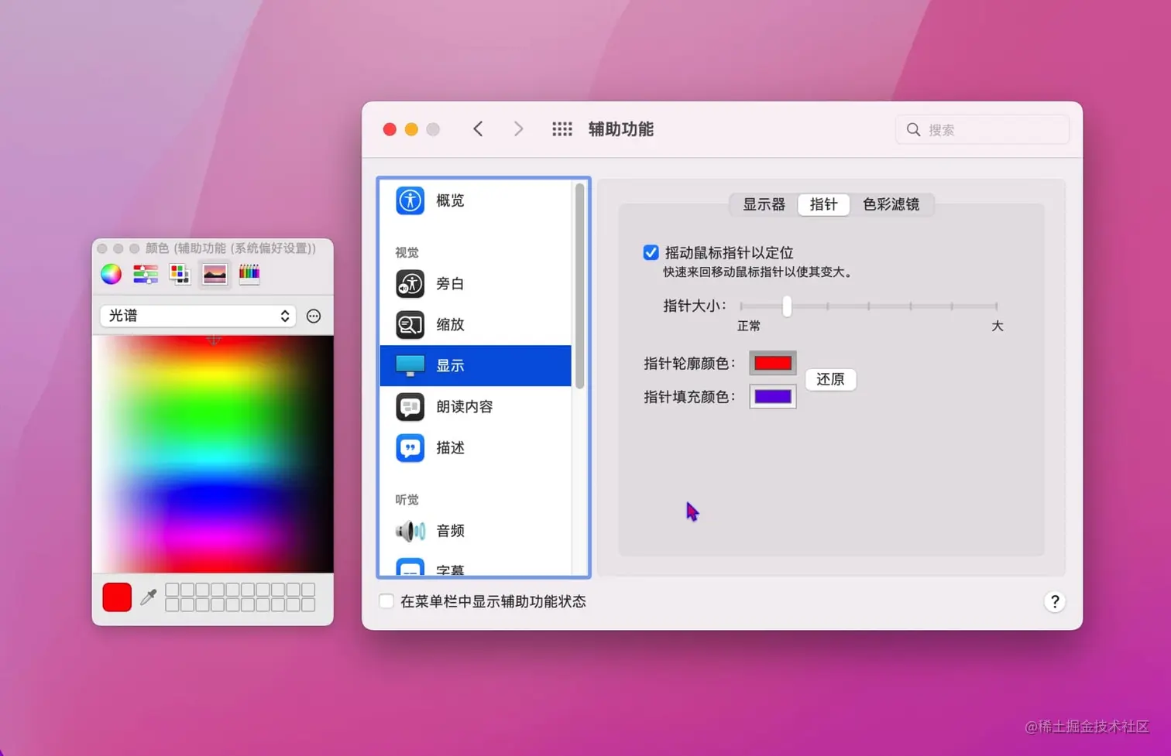The width and height of the screenshot is (1171, 756).
Task: Open the color wheel picker tab
Action: 111,273
